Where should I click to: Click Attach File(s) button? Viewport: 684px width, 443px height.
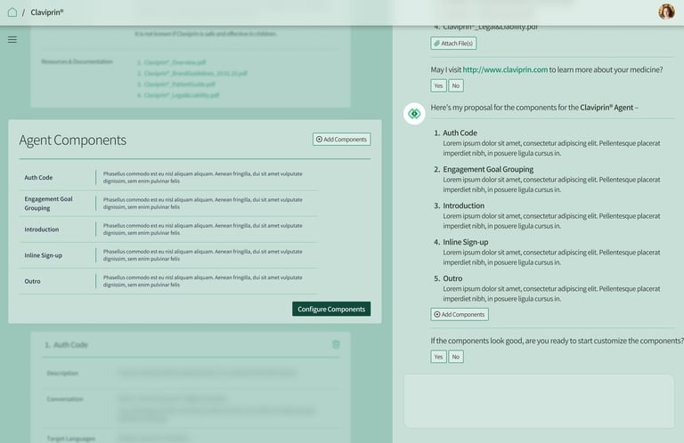(x=453, y=43)
